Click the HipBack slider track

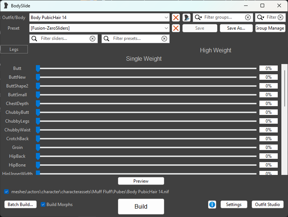[146, 156]
